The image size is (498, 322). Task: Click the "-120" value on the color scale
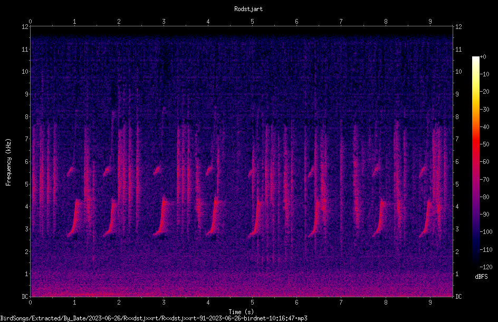click(x=486, y=267)
